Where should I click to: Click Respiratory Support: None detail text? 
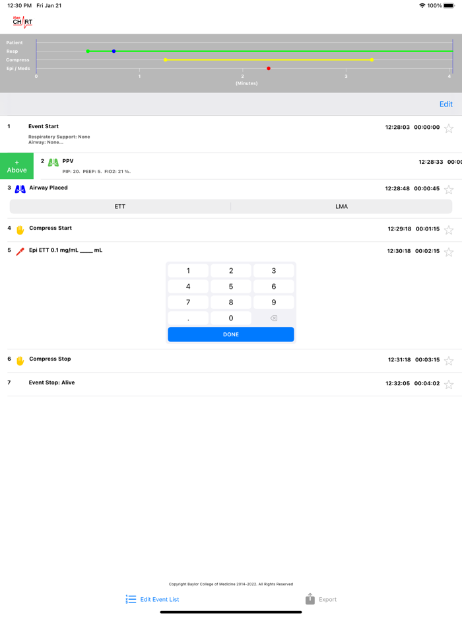pos(59,137)
